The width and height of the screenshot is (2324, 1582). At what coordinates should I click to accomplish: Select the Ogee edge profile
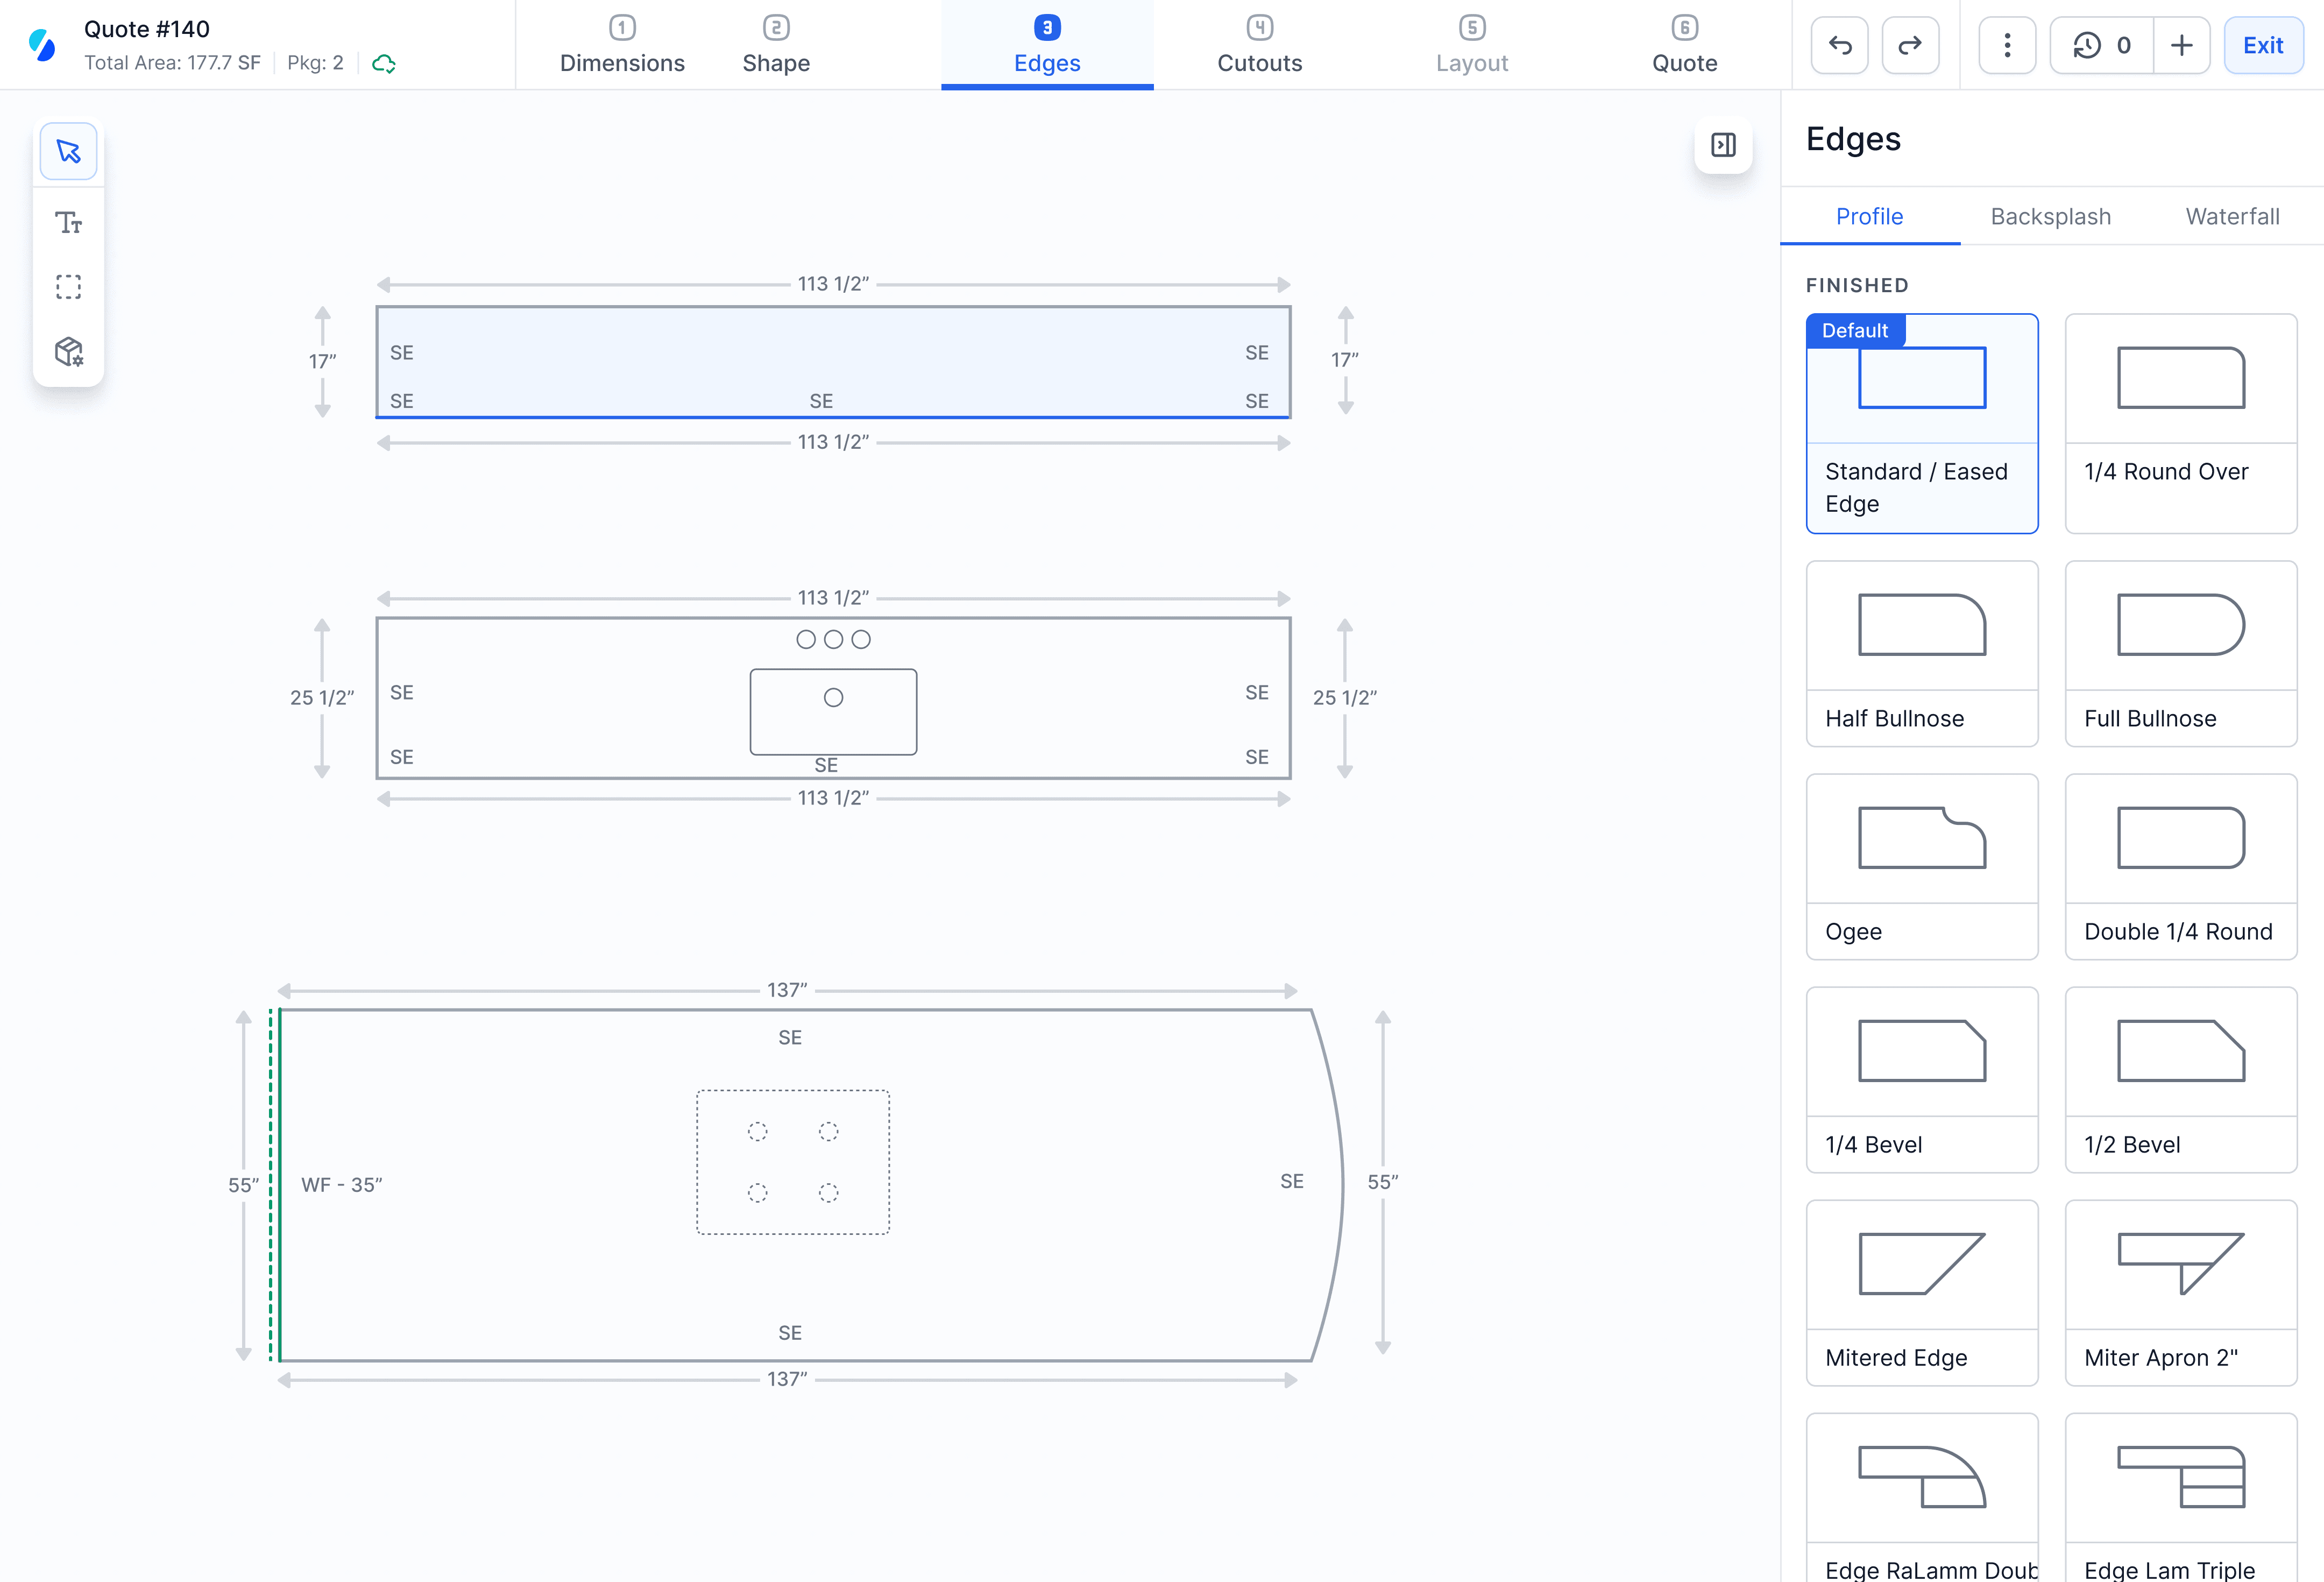coord(1921,866)
